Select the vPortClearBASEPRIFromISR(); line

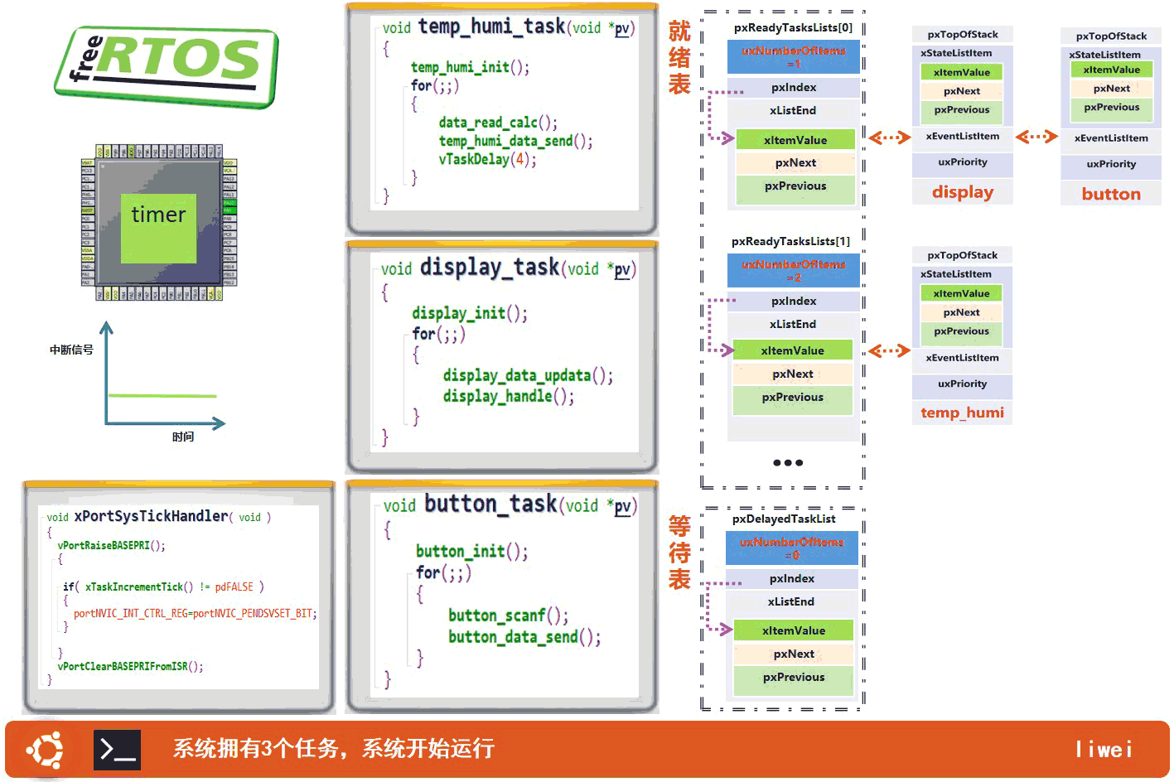point(130,666)
